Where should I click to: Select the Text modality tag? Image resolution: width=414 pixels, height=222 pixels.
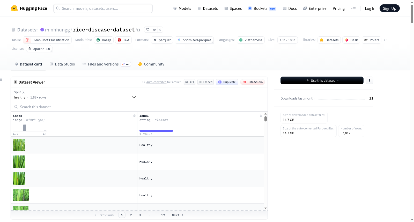point(123,40)
